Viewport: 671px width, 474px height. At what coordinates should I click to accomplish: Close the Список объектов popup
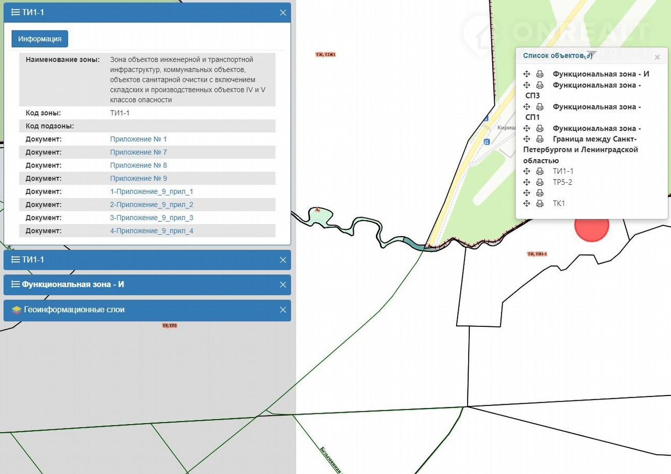(x=657, y=57)
